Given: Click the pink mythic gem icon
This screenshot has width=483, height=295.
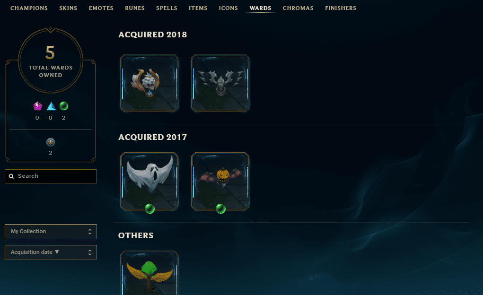Looking at the screenshot, I should [37, 106].
